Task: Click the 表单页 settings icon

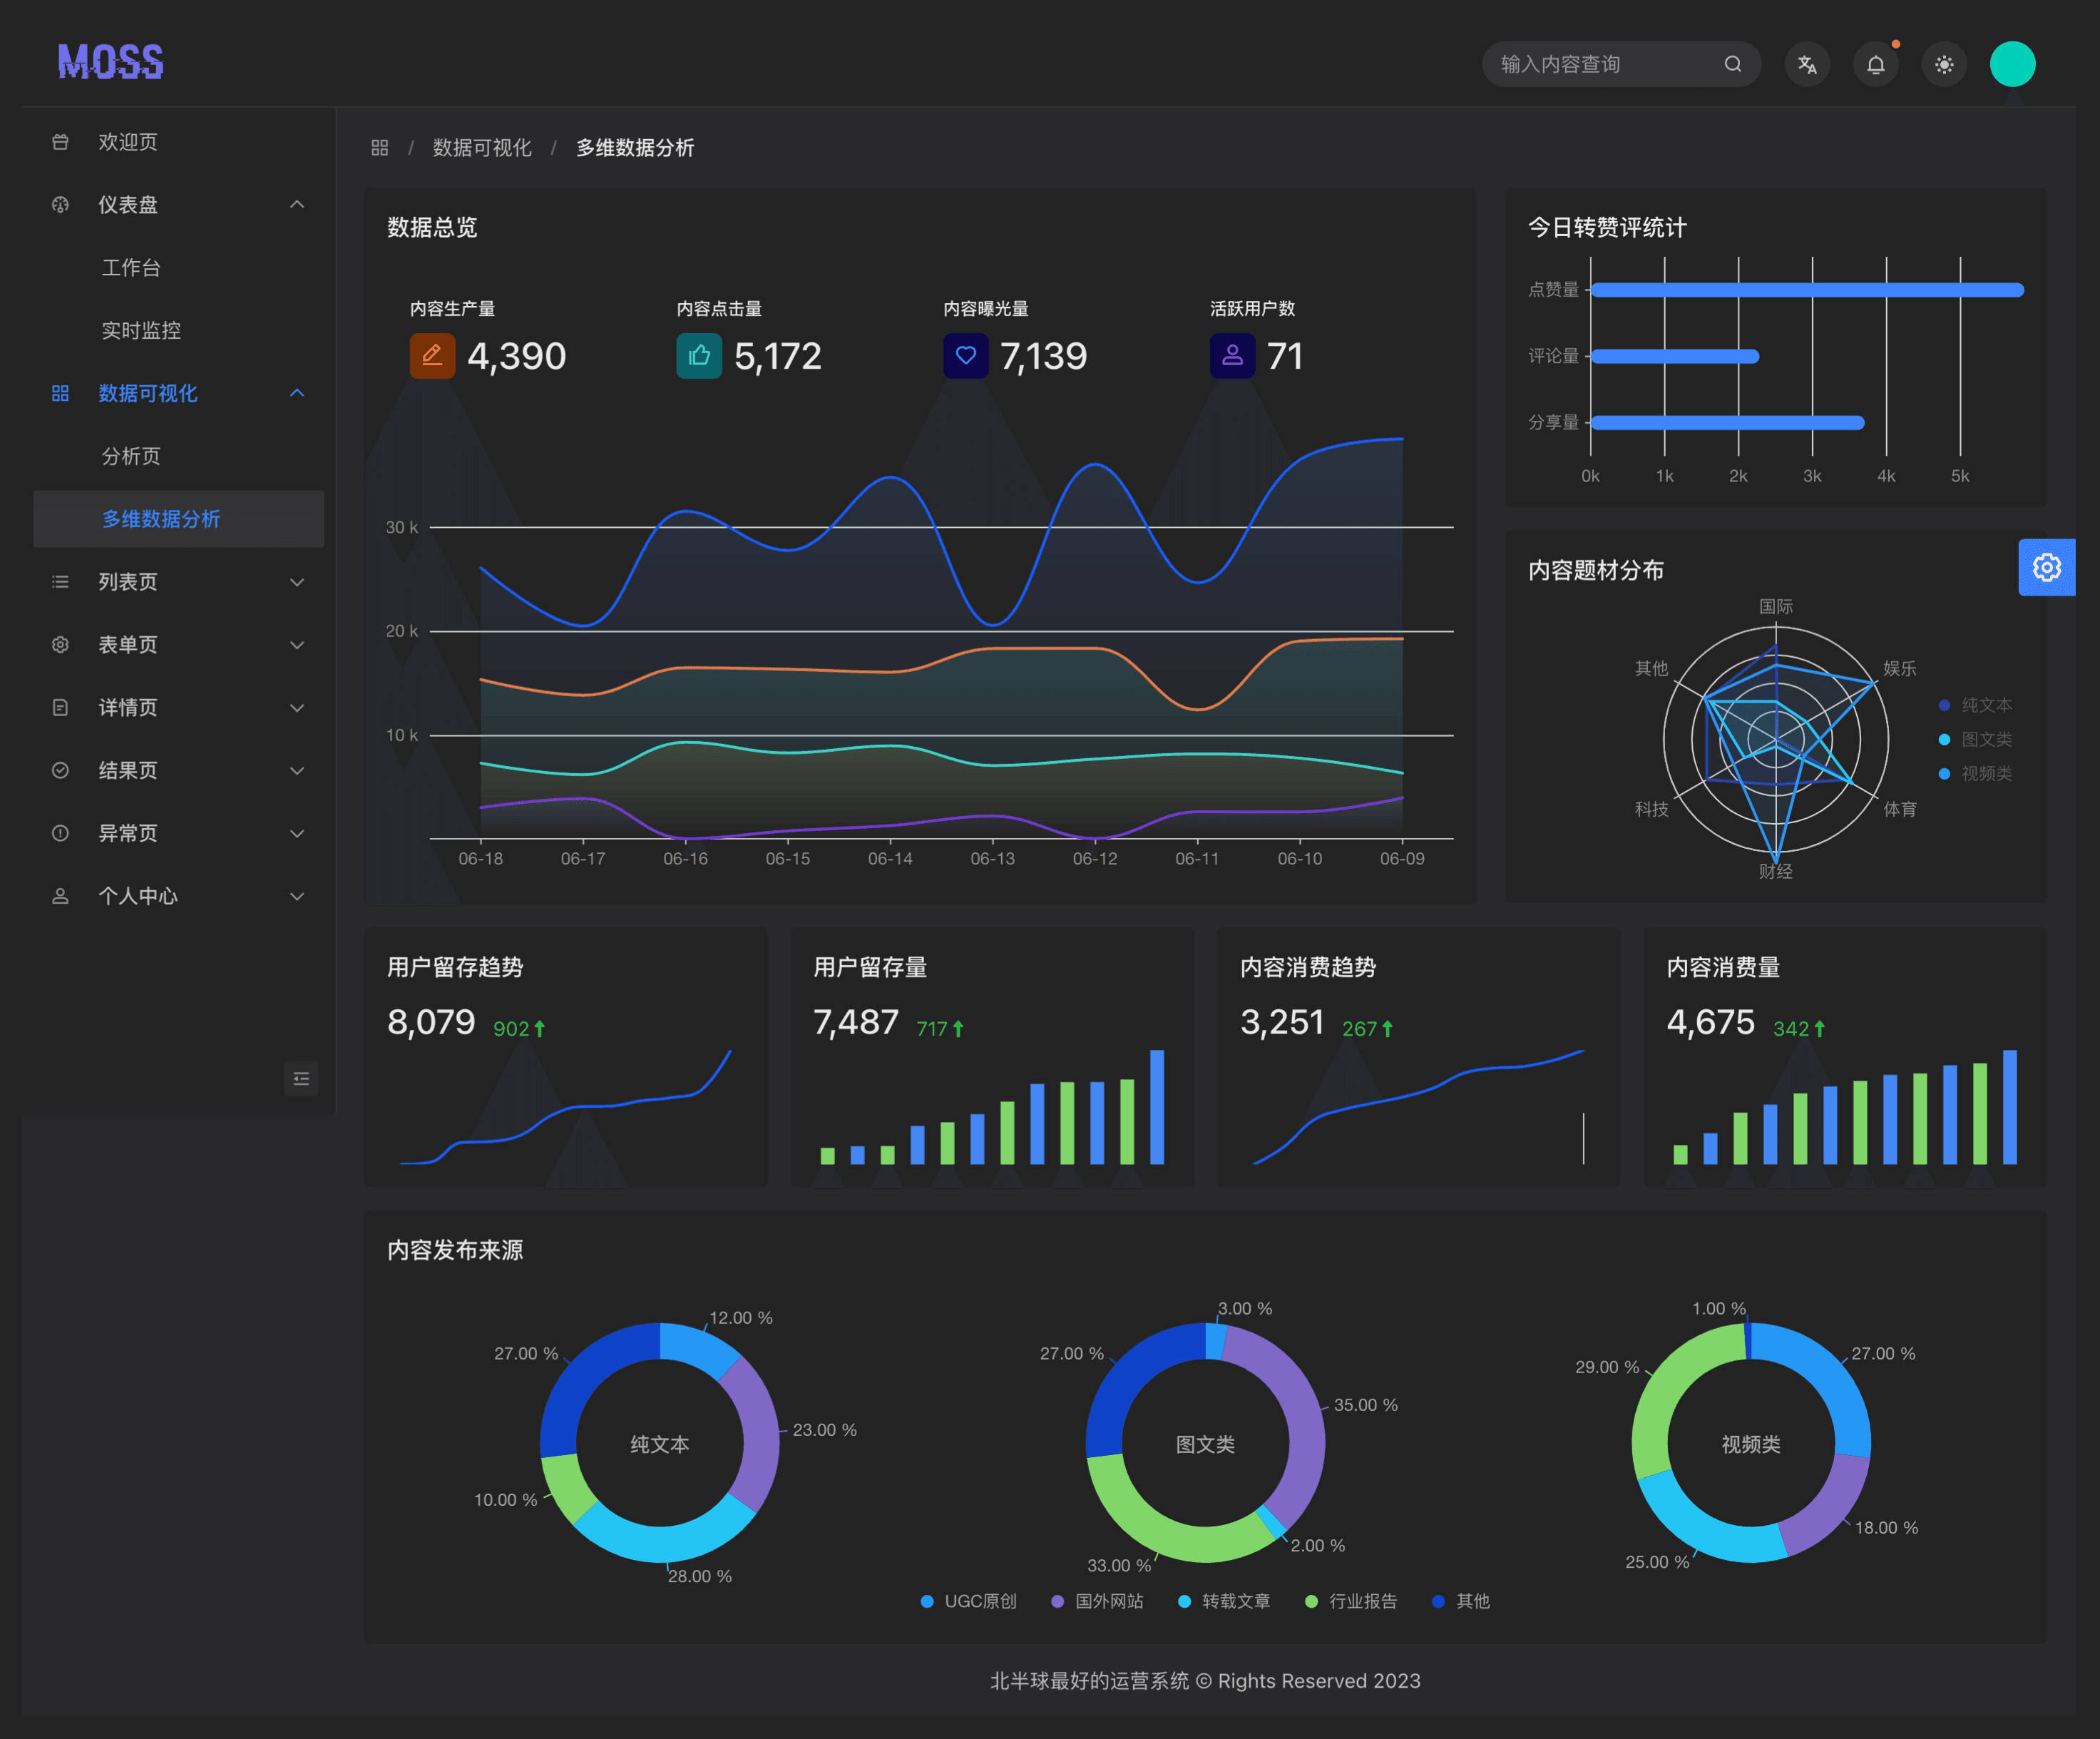Action: tap(60, 646)
